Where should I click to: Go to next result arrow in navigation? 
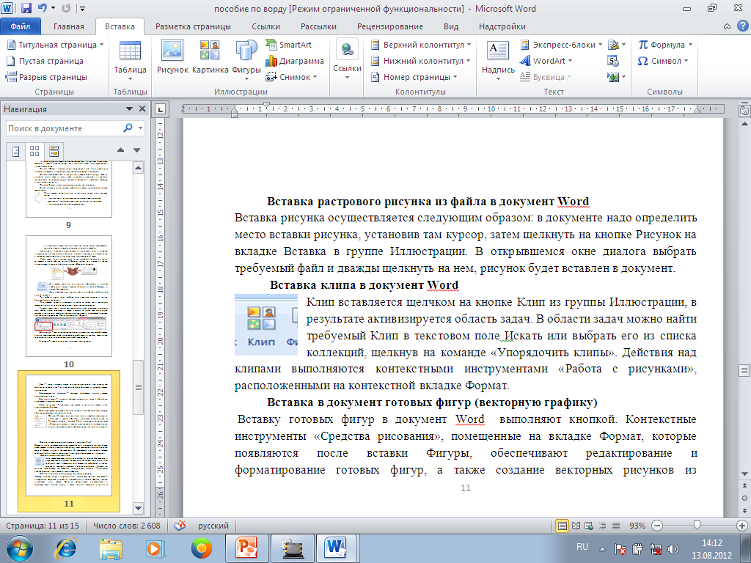[x=137, y=150]
